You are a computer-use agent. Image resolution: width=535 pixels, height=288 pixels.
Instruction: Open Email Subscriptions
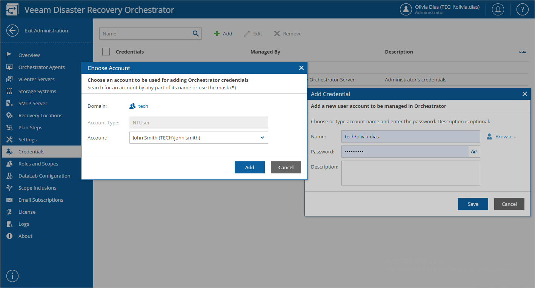(41, 200)
